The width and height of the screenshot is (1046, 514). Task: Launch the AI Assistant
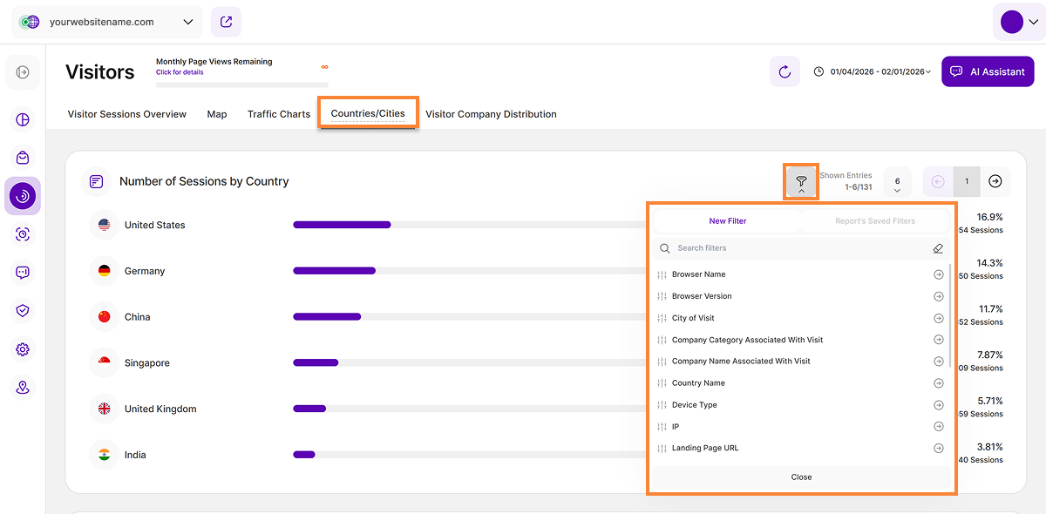988,71
